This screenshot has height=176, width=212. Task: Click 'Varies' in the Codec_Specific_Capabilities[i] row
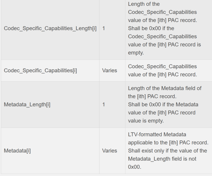coord(109,70)
